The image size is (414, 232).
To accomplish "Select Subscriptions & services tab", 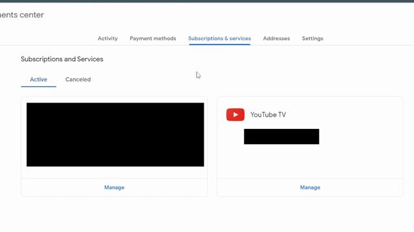I will (x=219, y=39).
